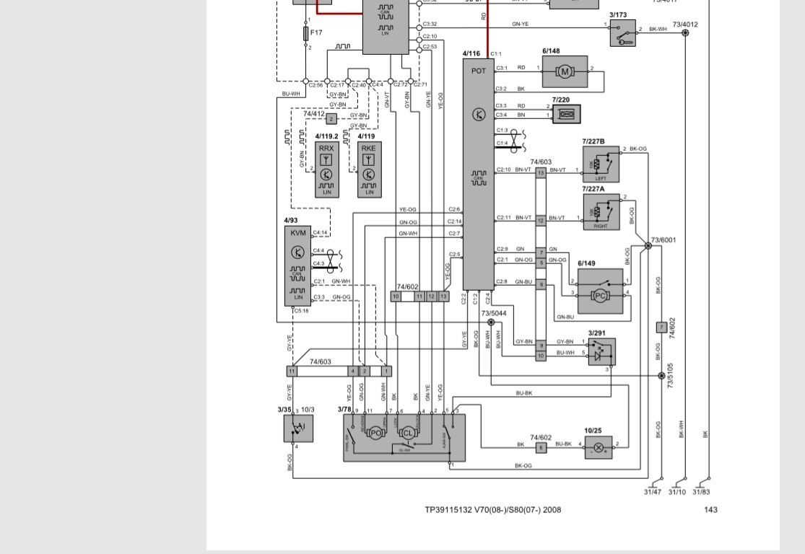Click the CL motor inside block 3/78
The height and width of the screenshot is (554, 805).
pos(407,433)
